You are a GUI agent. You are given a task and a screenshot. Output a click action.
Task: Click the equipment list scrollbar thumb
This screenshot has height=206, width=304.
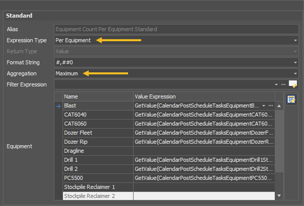tap(279, 141)
